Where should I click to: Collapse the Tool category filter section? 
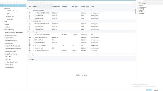tap(138, 3)
